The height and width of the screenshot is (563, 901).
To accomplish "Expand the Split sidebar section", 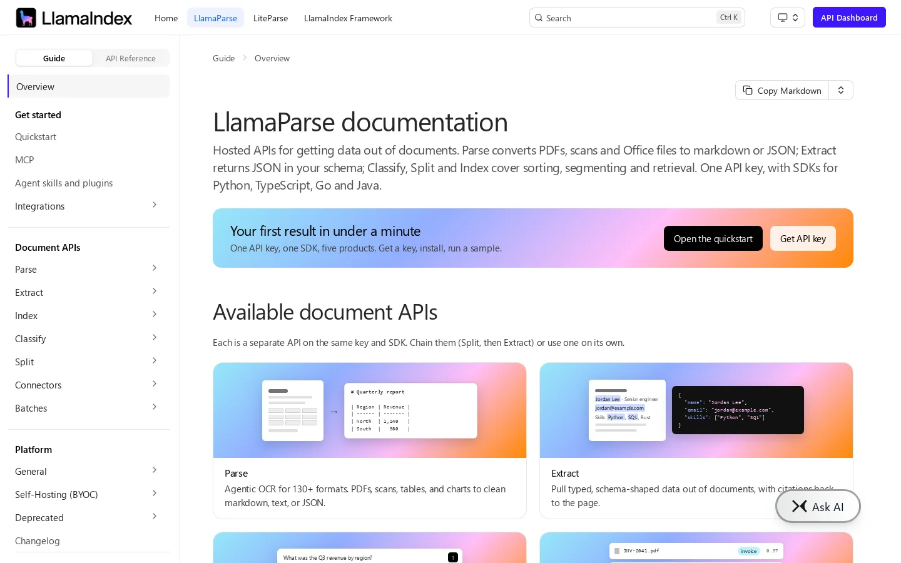I will [155, 361].
